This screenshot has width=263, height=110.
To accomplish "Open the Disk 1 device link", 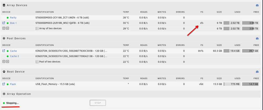I will pyautogui.click(x=13, y=23).
